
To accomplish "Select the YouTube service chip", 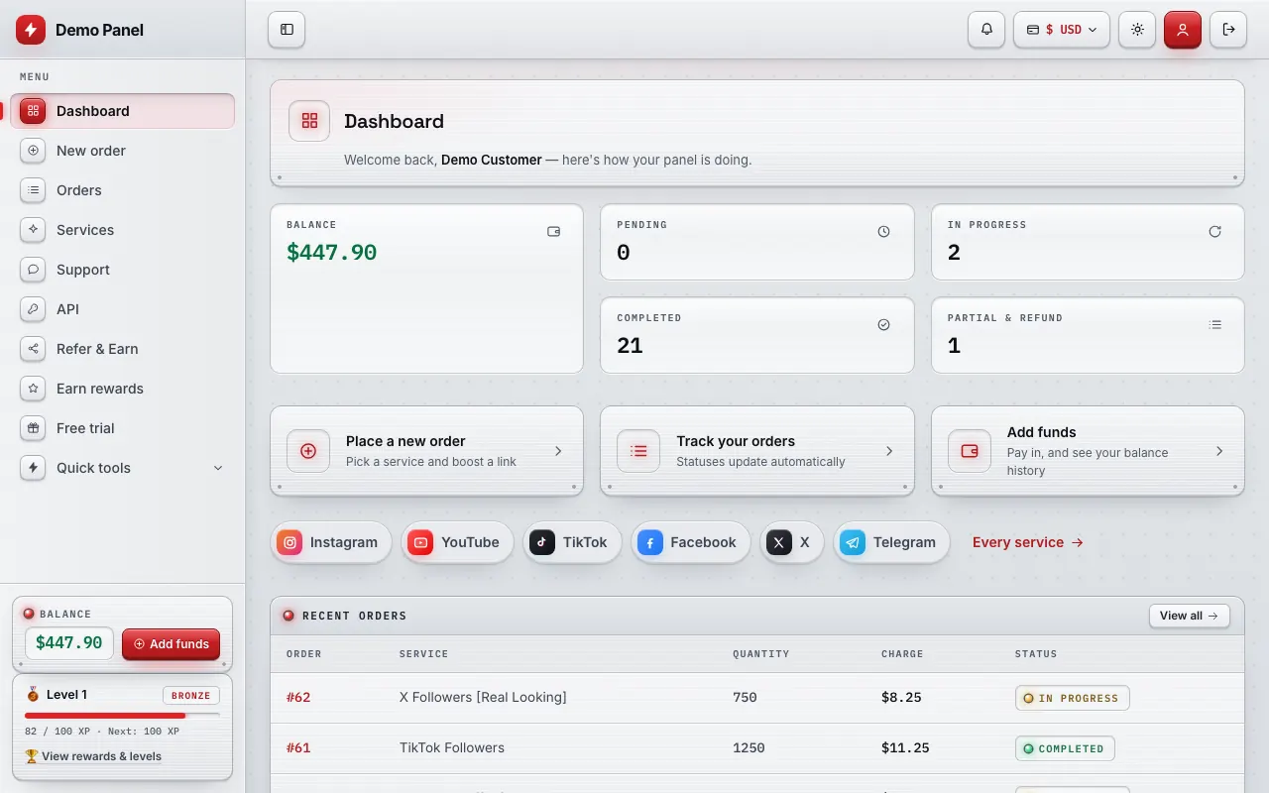I will pos(457,542).
